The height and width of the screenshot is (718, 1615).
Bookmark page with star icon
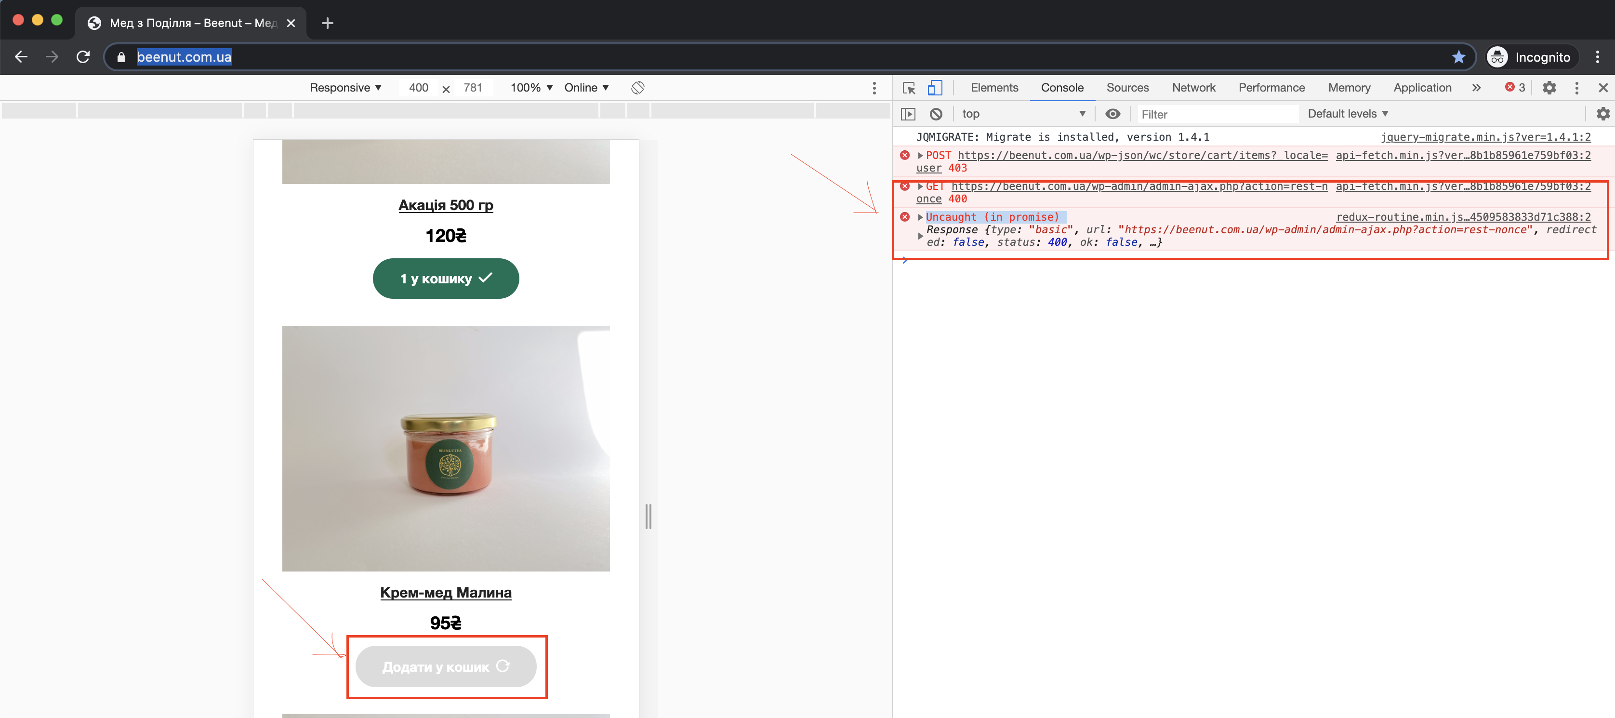[1458, 57]
